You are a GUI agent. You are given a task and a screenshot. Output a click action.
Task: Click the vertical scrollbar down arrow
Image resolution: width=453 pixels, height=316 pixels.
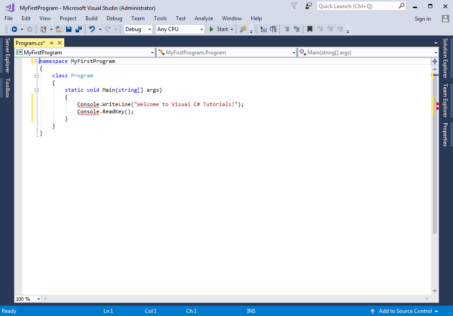point(435,291)
